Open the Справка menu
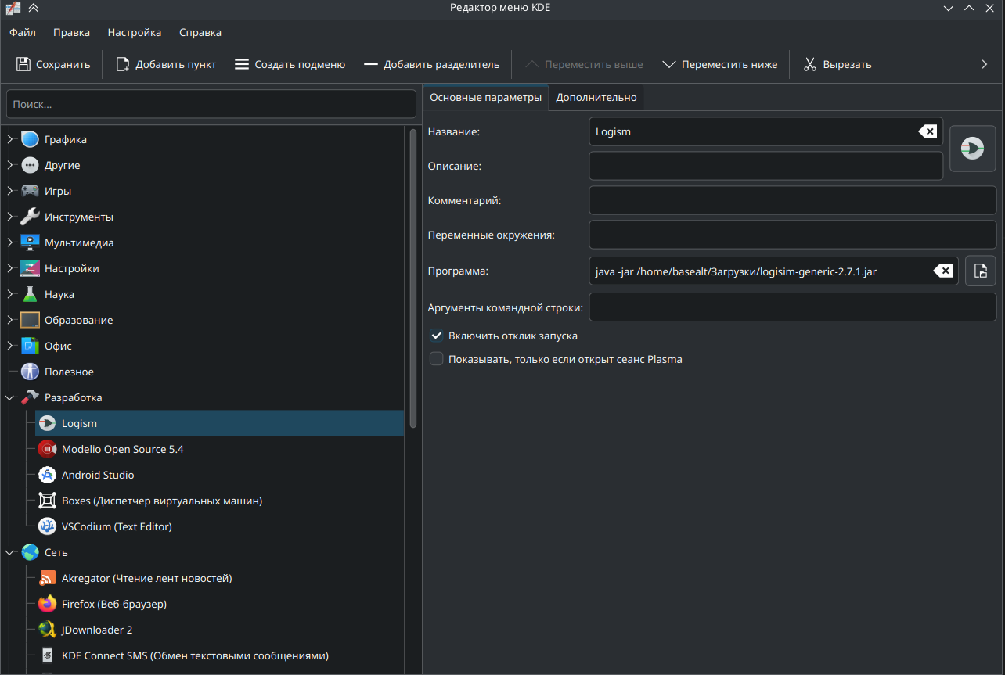 [200, 32]
